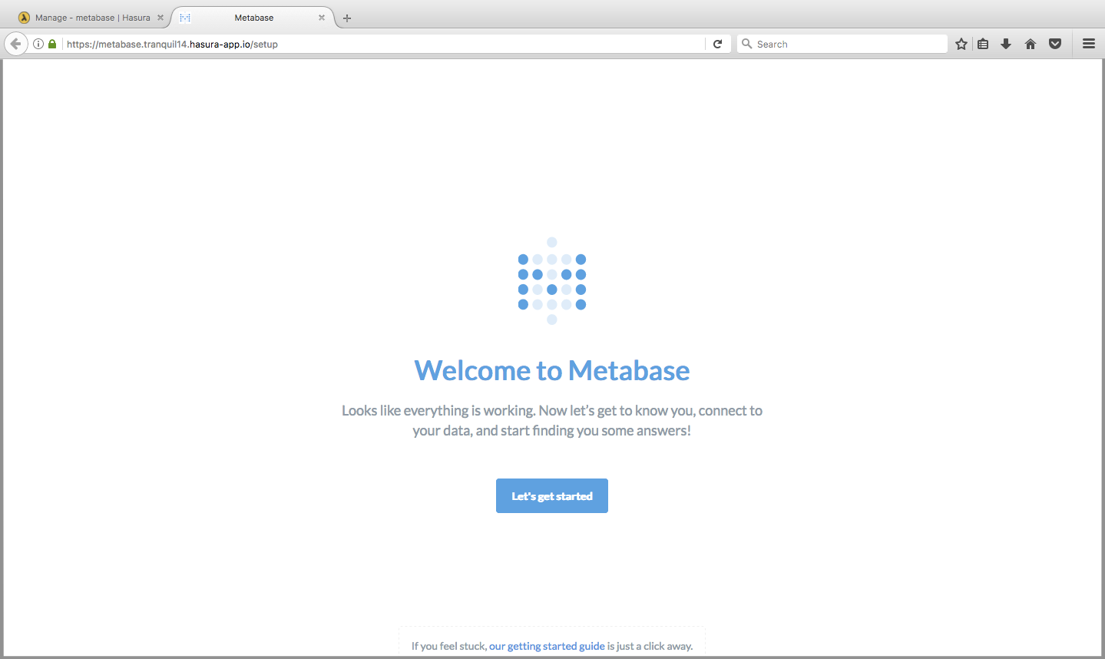Focus the URL address bar

(x=384, y=44)
